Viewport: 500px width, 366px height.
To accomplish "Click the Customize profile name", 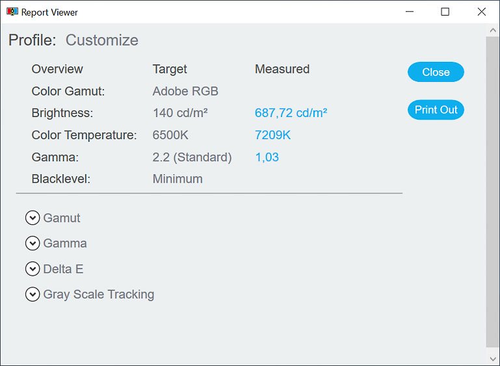I will click(x=102, y=40).
